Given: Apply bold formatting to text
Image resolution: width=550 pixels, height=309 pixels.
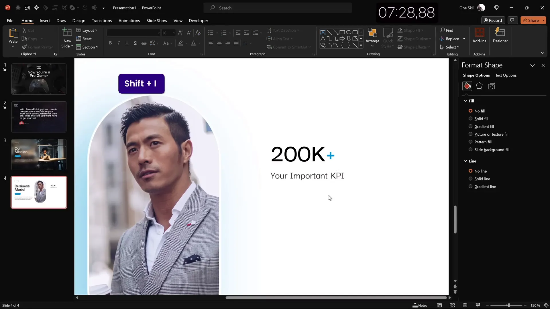Looking at the screenshot, I should (x=111, y=43).
